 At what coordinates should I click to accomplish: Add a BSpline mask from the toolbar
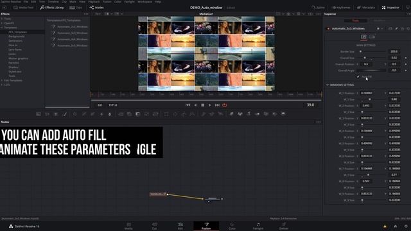coord(193,114)
